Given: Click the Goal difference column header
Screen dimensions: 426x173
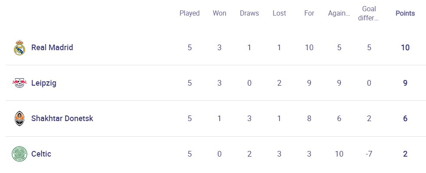Looking at the screenshot, I should point(369,13).
